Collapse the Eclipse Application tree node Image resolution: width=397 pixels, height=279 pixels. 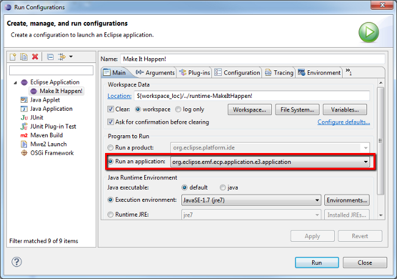pos(15,83)
